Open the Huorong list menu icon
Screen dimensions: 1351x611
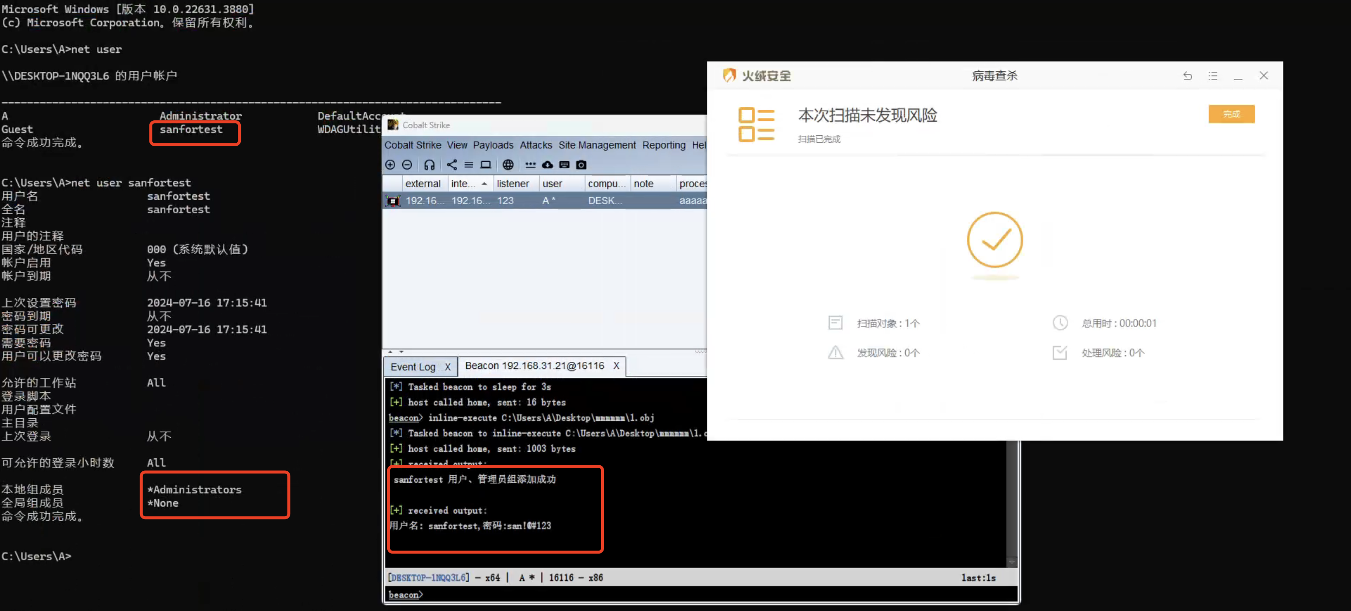pyautogui.click(x=1213, y=76)
